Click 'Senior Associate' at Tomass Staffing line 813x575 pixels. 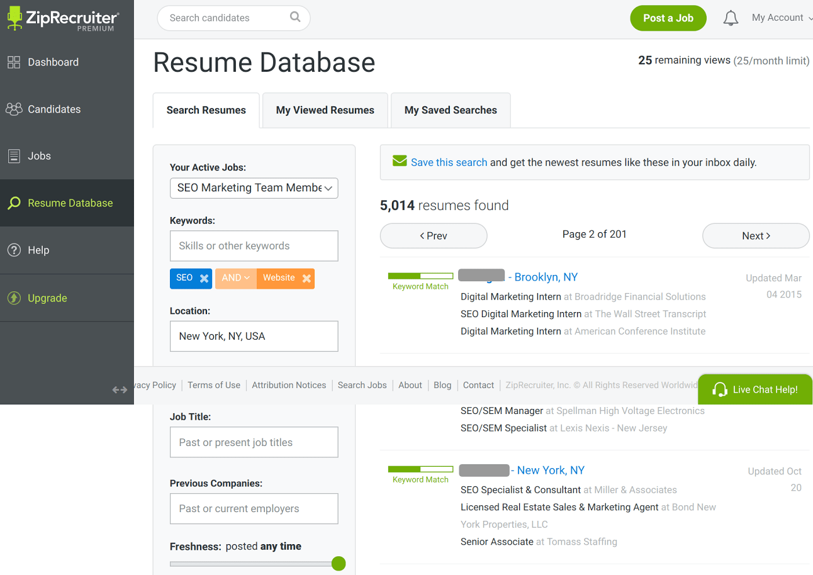coord(539,542)
